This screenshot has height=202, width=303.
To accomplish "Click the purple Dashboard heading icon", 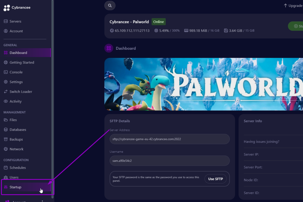I will (x=109, y=48).
